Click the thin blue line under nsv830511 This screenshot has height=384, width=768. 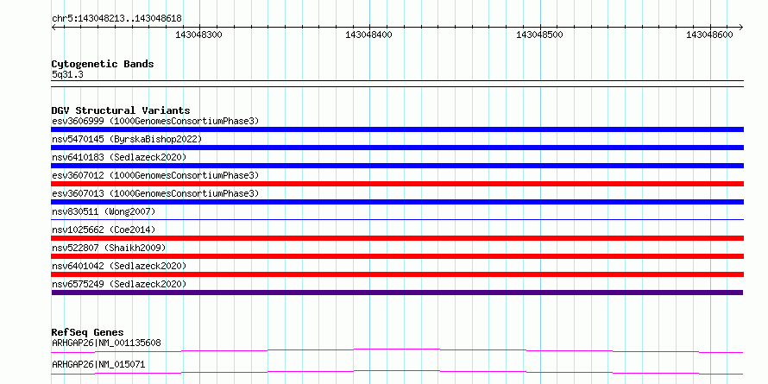pyautogui.click(x=397, y=219)
